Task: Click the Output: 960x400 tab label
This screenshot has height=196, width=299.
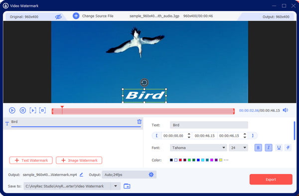Action: [276, 17]
